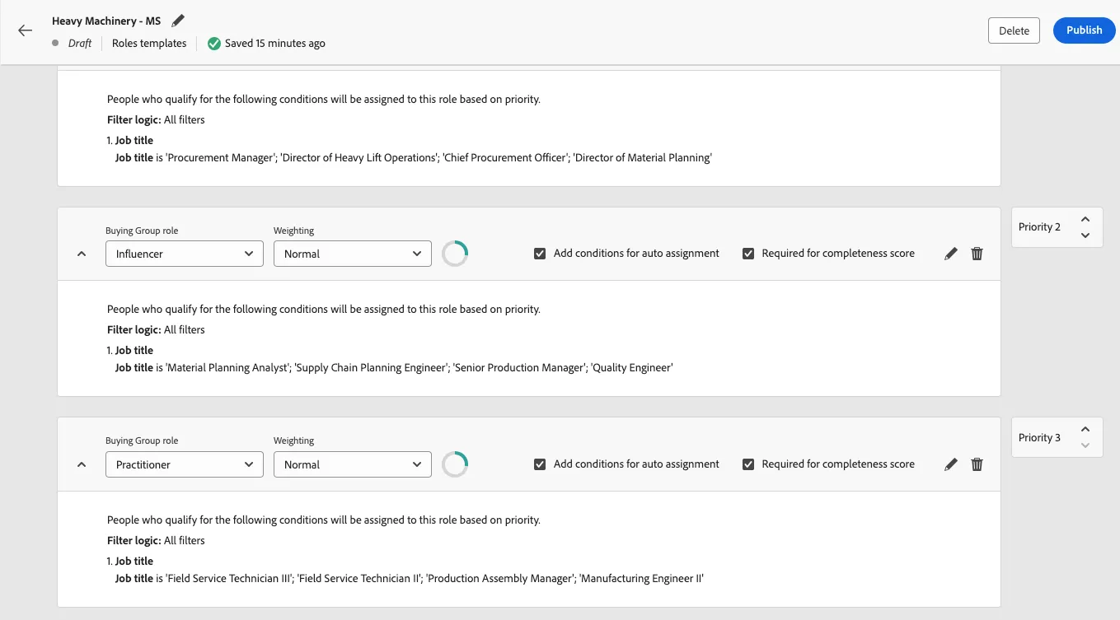This screenshot has width=1120, height=620.
Task: Delete the Practitioner role with trash icon
Action: pyautogui.click(x=977, y=464)
